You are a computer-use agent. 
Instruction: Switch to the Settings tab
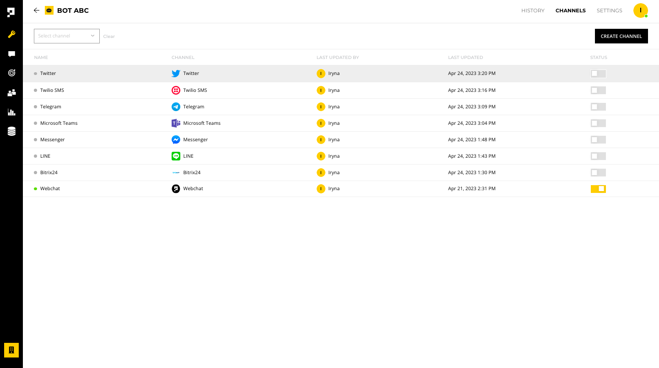point(609,11)
